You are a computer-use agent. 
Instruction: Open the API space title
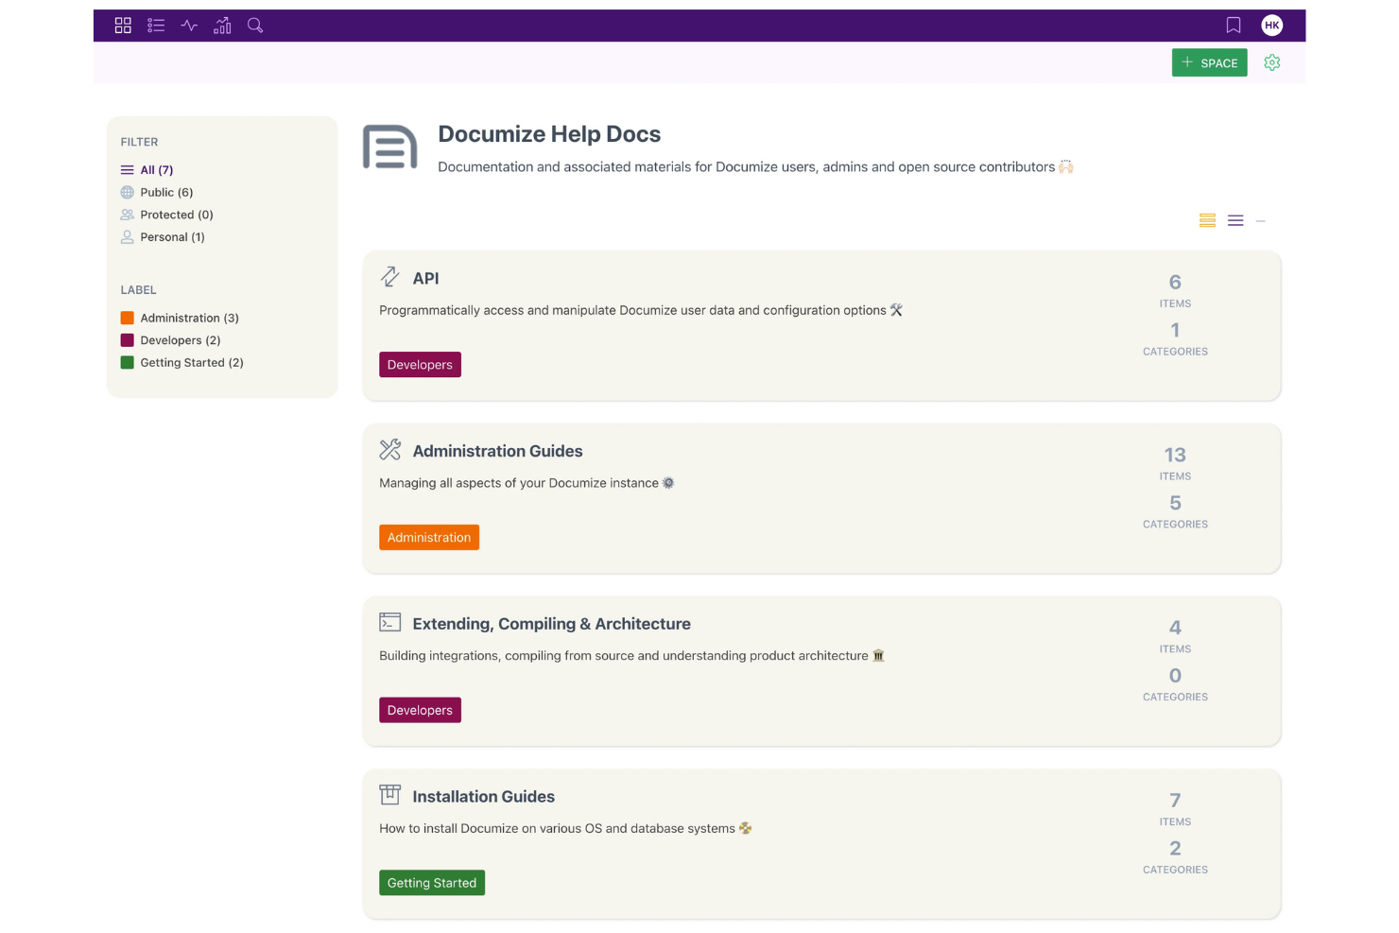[425, 278]
